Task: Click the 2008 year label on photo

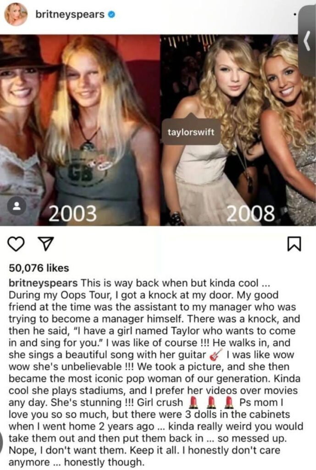Action: (x=250, y=213)
